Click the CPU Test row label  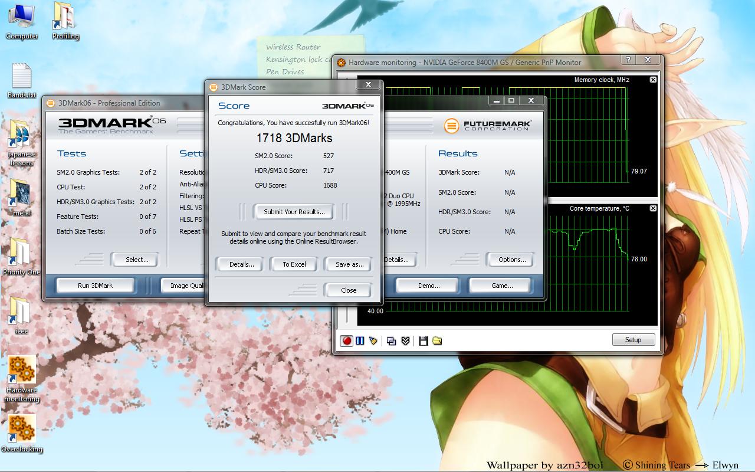[x=71, y=187]
